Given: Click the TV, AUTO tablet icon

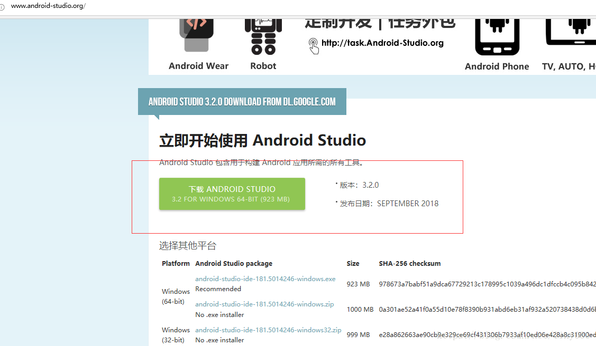Looking at the screenshot, I should [571, 32].
